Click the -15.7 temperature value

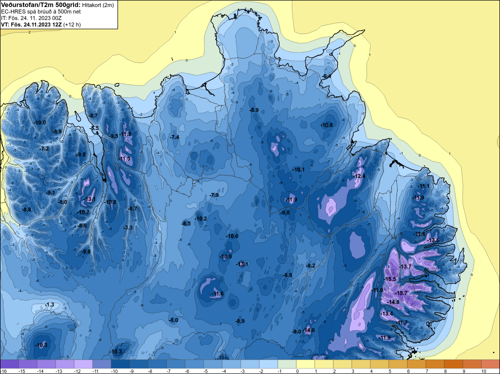[x=401, y=293]
